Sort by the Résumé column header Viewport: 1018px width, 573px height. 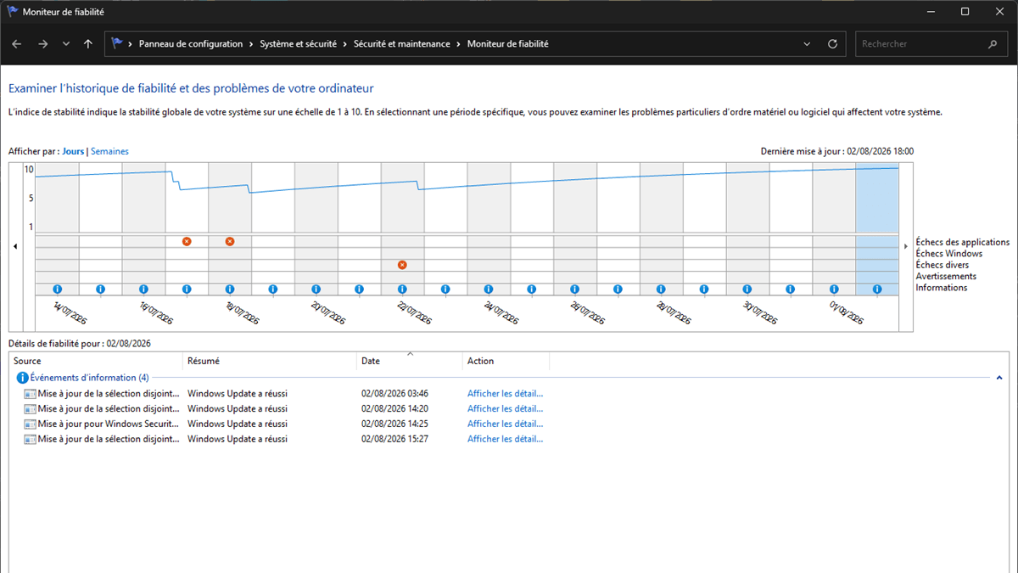click(270, 362)
